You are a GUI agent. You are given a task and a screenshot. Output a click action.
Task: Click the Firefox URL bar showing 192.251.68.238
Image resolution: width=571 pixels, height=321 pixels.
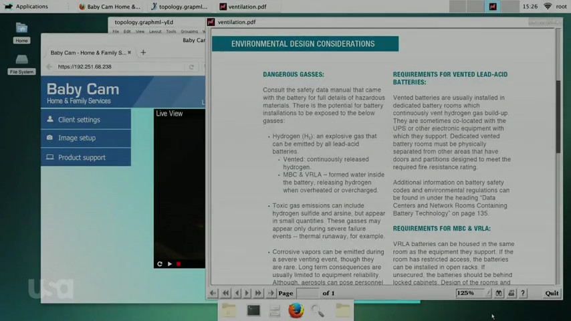120,67
